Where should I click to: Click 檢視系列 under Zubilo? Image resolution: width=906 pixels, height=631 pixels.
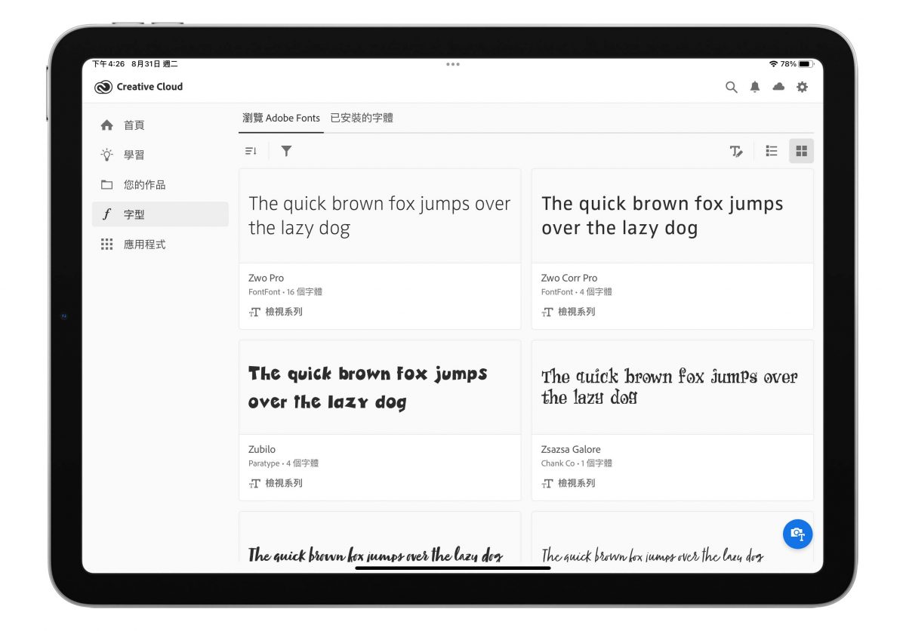coord(276,483)
